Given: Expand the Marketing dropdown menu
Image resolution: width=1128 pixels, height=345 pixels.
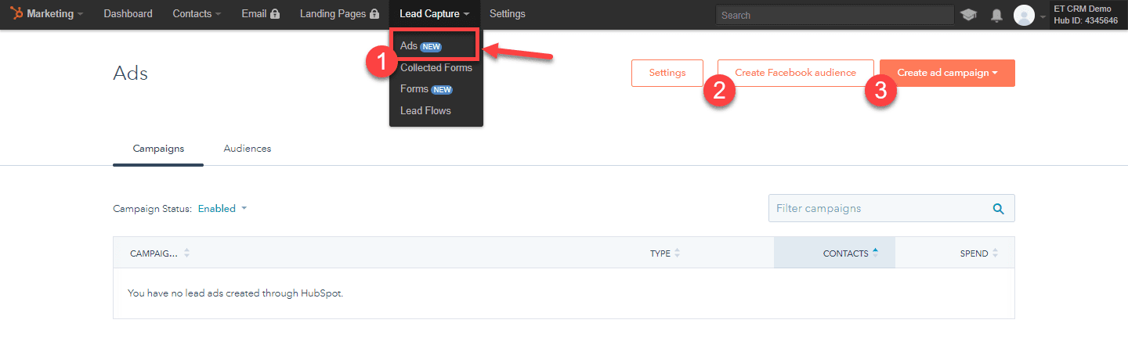Looking at the screenshot, I should (53, 14).
